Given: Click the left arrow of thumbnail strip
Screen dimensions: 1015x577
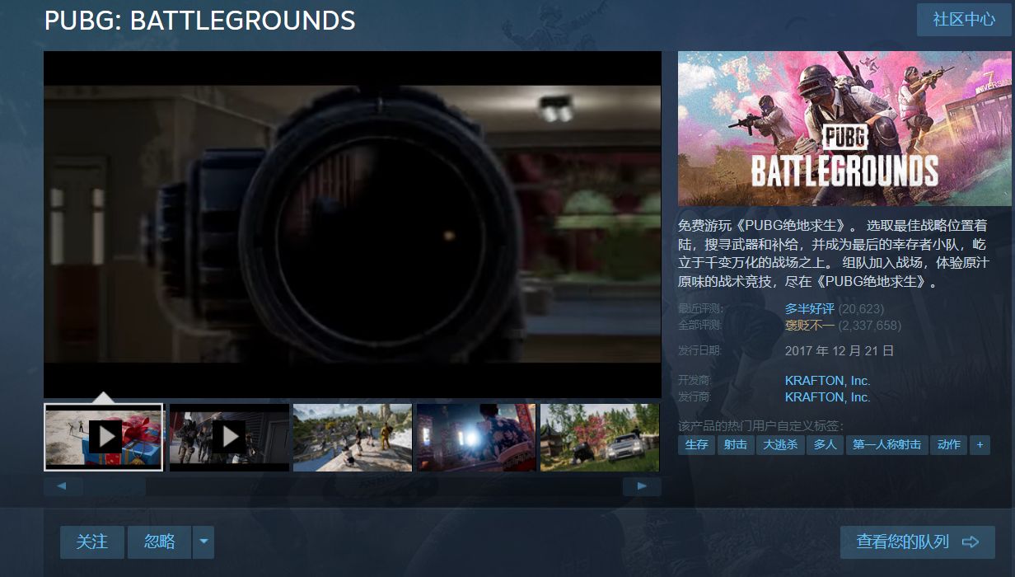Looking at the screenshot, I should coord(63,487).
